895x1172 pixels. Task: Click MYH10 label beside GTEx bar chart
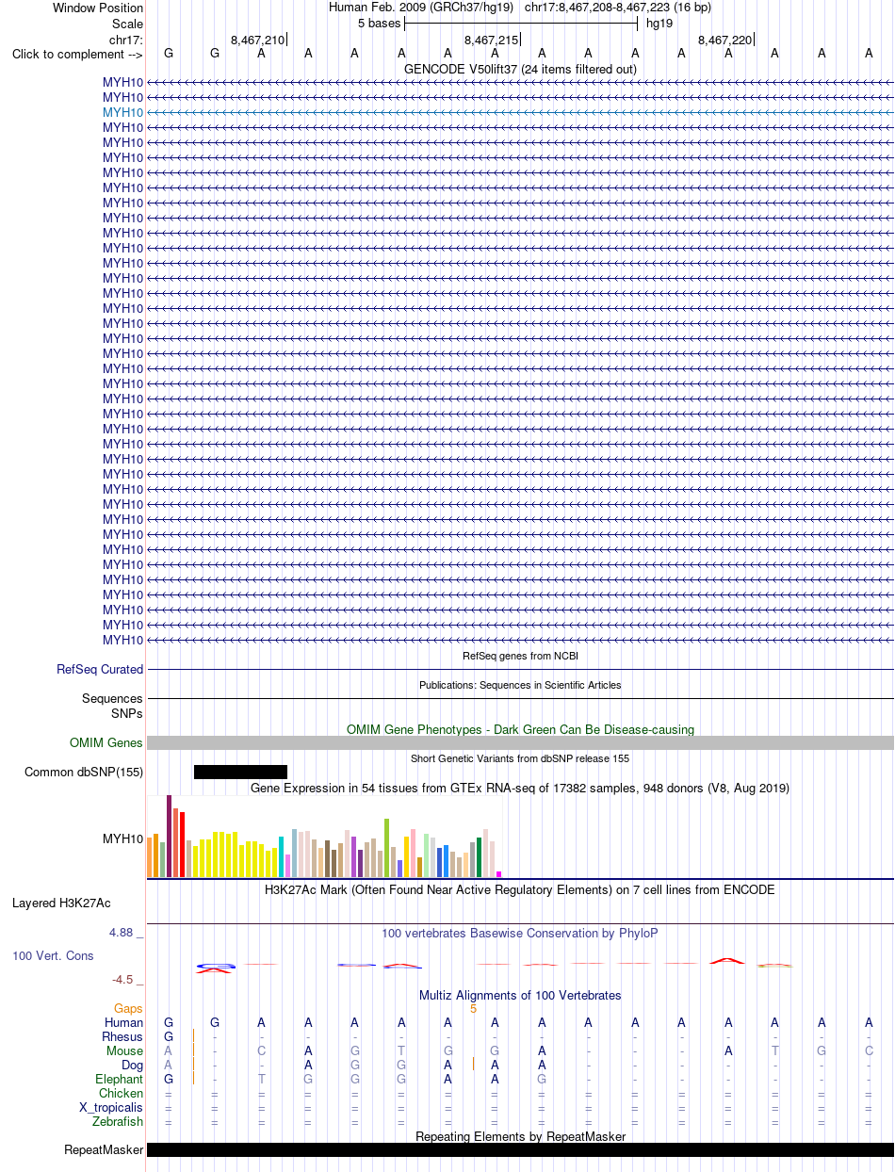(122, 838)
